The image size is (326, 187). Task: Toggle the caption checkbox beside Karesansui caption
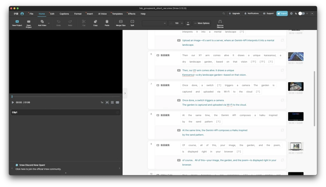click(282, 70)
